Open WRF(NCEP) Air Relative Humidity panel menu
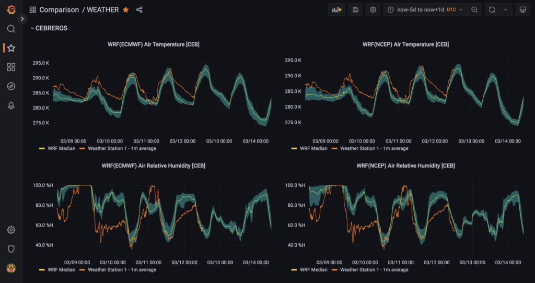This screenshot has width=535, height=283. 405,166
